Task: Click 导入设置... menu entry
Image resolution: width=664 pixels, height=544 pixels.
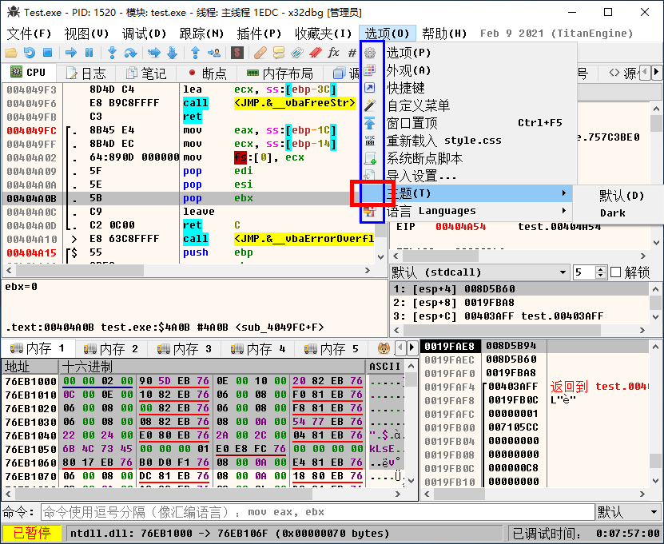Action: coord(468,176)
